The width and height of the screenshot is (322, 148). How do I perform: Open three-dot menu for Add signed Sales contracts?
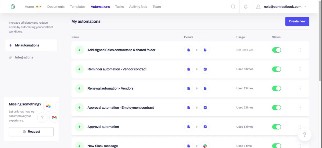pos(300,50)
